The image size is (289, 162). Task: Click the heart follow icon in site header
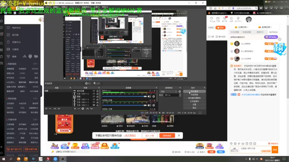tap(211, 18)
